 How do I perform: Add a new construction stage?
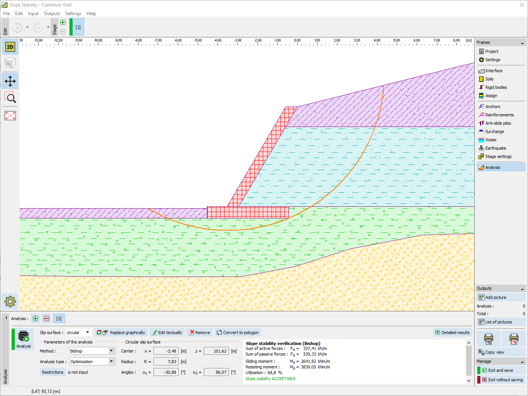63,22
